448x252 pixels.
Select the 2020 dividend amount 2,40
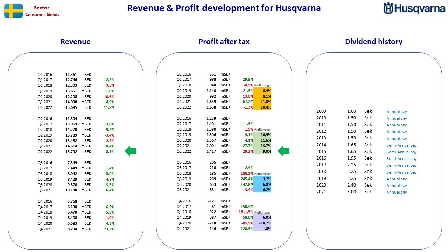pyautogui.click(x=351, y=185)
